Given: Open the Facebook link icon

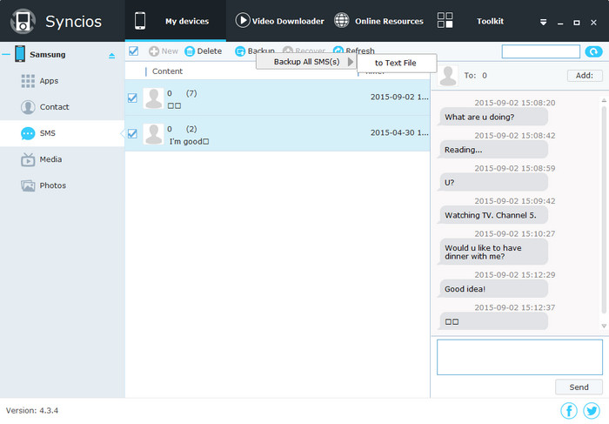Looking at the screenshot, I should pos(569,410).
